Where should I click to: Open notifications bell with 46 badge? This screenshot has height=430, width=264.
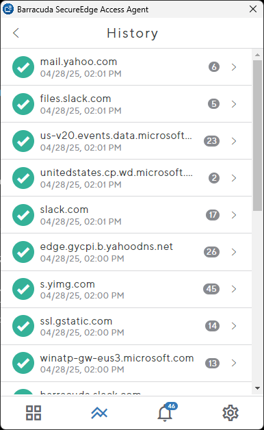click(166, 412)
